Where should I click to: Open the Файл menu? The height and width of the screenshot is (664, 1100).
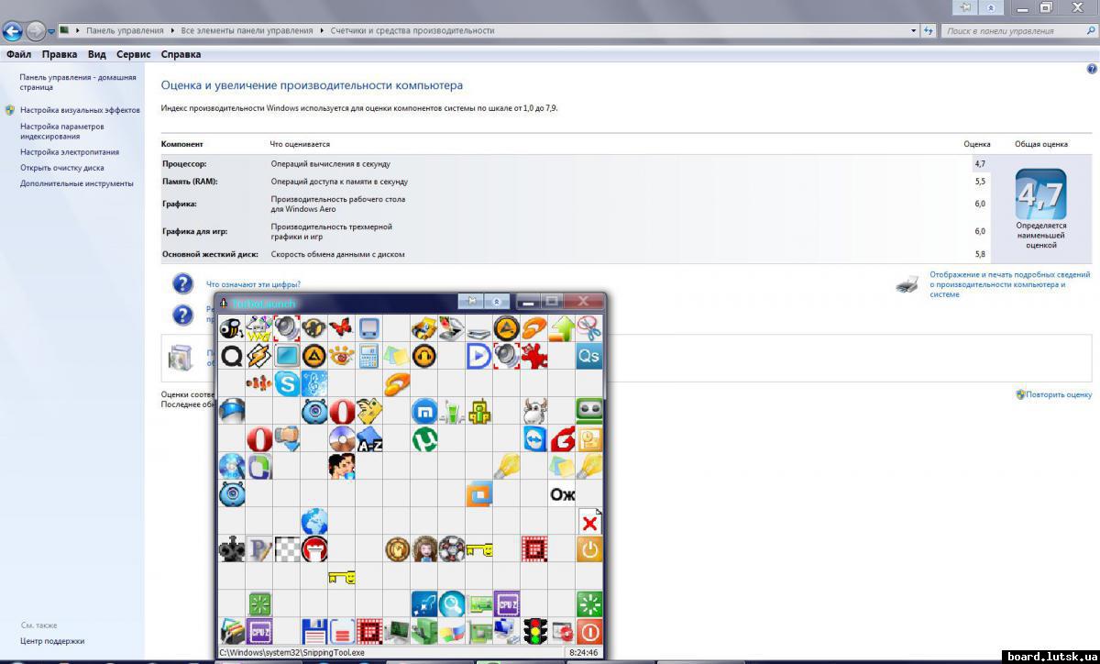tap(18, 54)
